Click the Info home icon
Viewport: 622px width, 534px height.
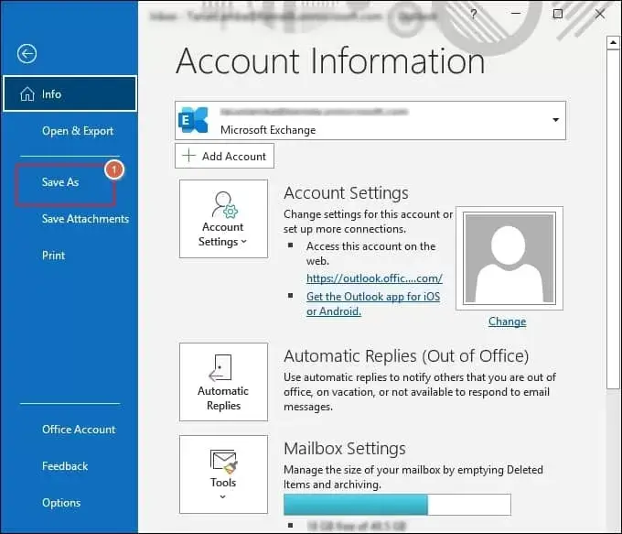pos(27,94)
